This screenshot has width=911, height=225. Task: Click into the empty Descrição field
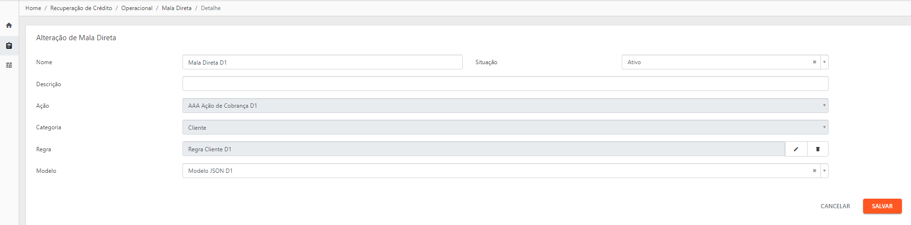[x=505, y=84]
